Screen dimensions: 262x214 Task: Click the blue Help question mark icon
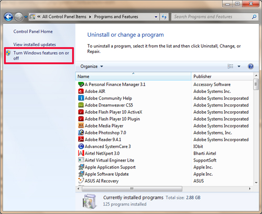tap(250, 67)
